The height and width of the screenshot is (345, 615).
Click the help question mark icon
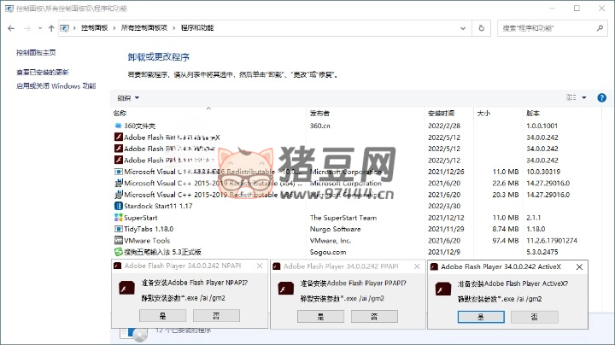(603, 98)
